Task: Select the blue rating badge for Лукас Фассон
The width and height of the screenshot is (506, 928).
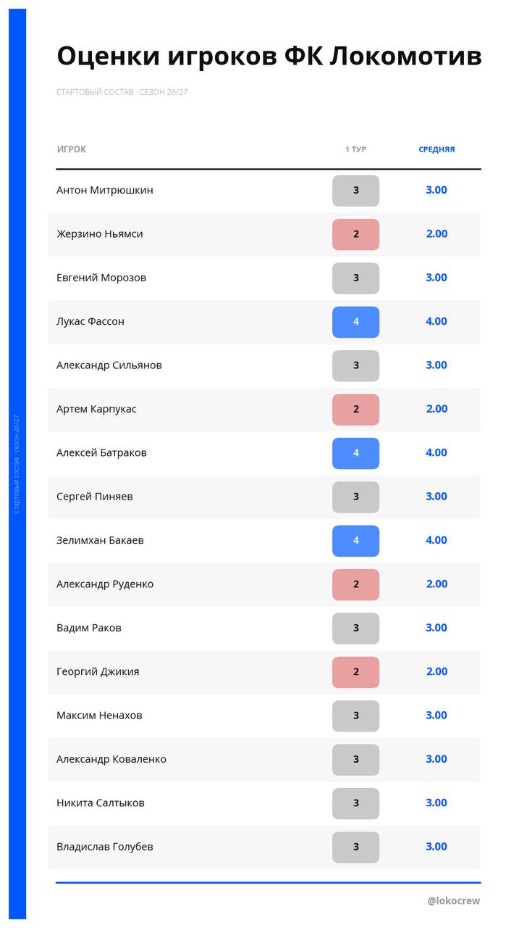Action: (x=355, y=322)
